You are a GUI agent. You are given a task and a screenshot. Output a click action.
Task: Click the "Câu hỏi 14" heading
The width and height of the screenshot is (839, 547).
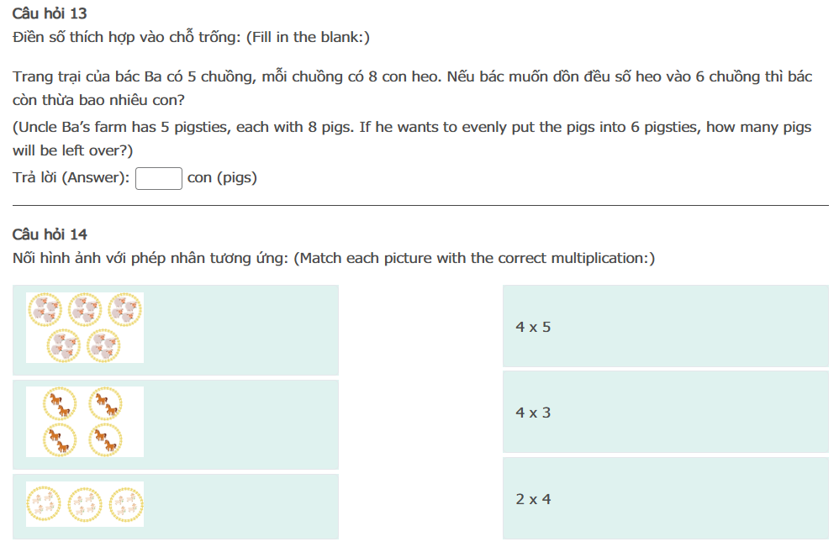[50, 234]
